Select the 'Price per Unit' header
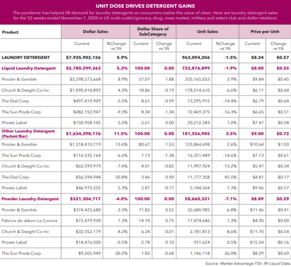 [x=265, y=32]
